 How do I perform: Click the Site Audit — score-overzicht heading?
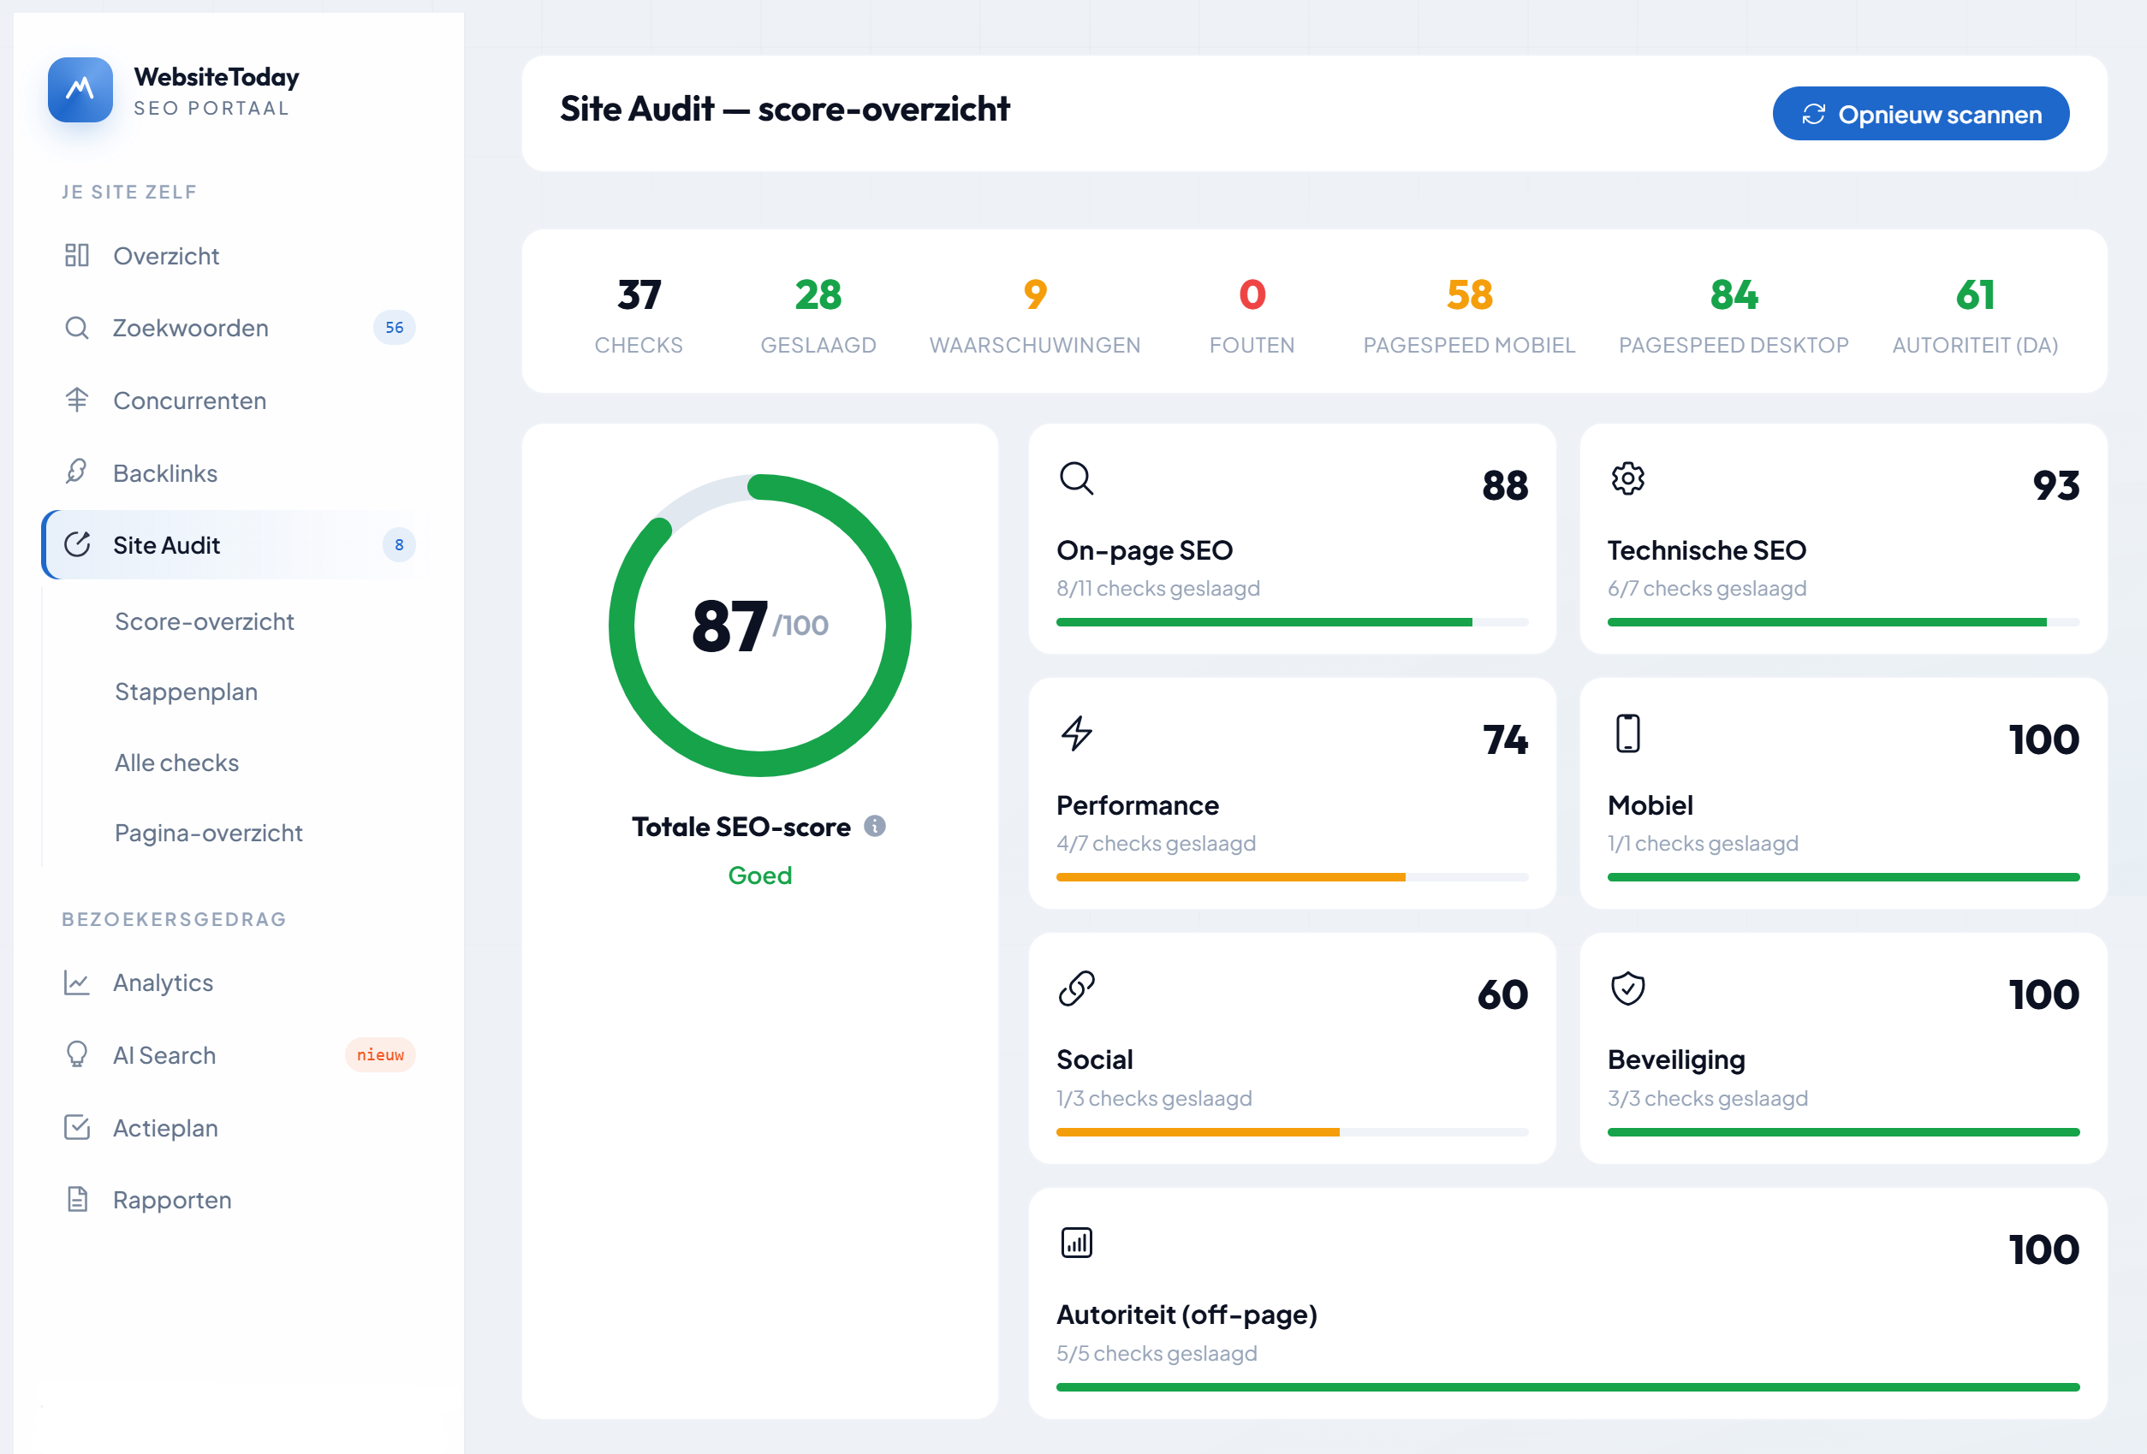click(785, 109)
